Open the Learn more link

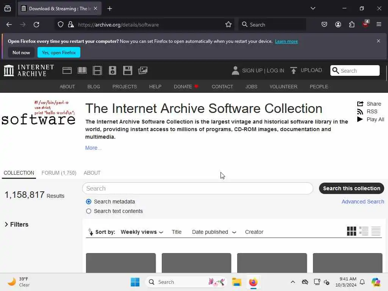pos(286,41)
